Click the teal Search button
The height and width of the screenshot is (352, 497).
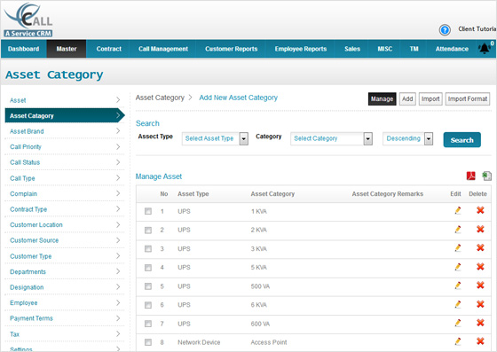point(461,140)
